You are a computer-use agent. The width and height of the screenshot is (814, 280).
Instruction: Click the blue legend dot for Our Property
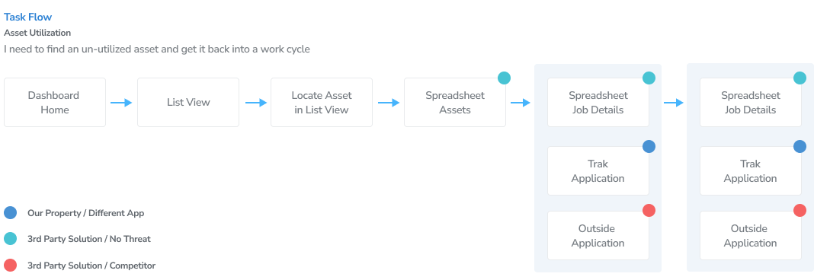point(10,212)
